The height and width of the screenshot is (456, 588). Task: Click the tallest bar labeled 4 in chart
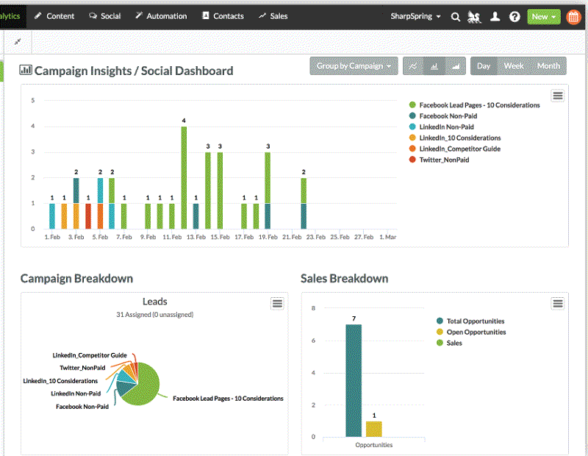pos(182,177)
